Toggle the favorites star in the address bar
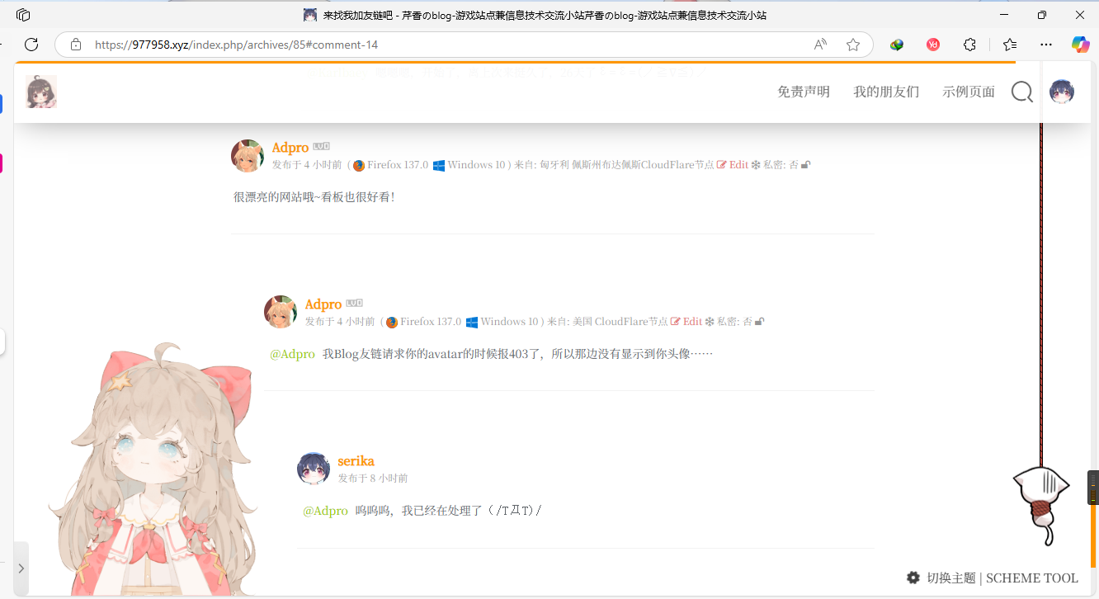 click(853, 45)
